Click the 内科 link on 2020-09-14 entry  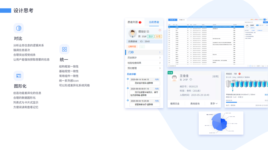(157, 79)
